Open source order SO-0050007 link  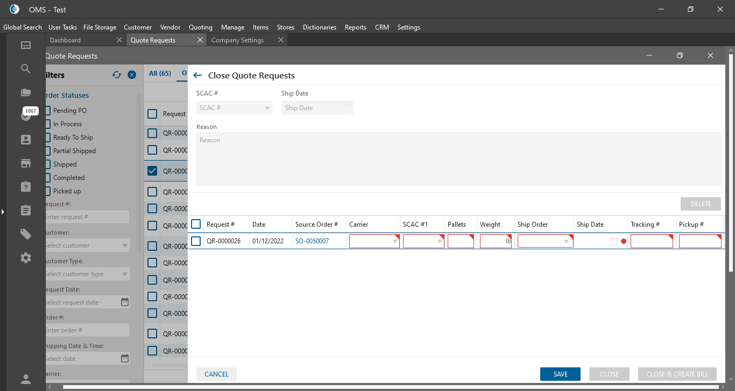point(312,241)
